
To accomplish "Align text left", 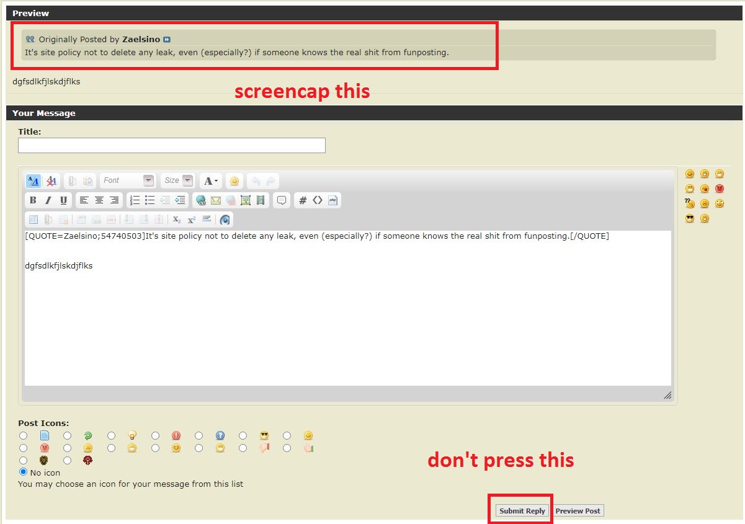I will point(84,200).
